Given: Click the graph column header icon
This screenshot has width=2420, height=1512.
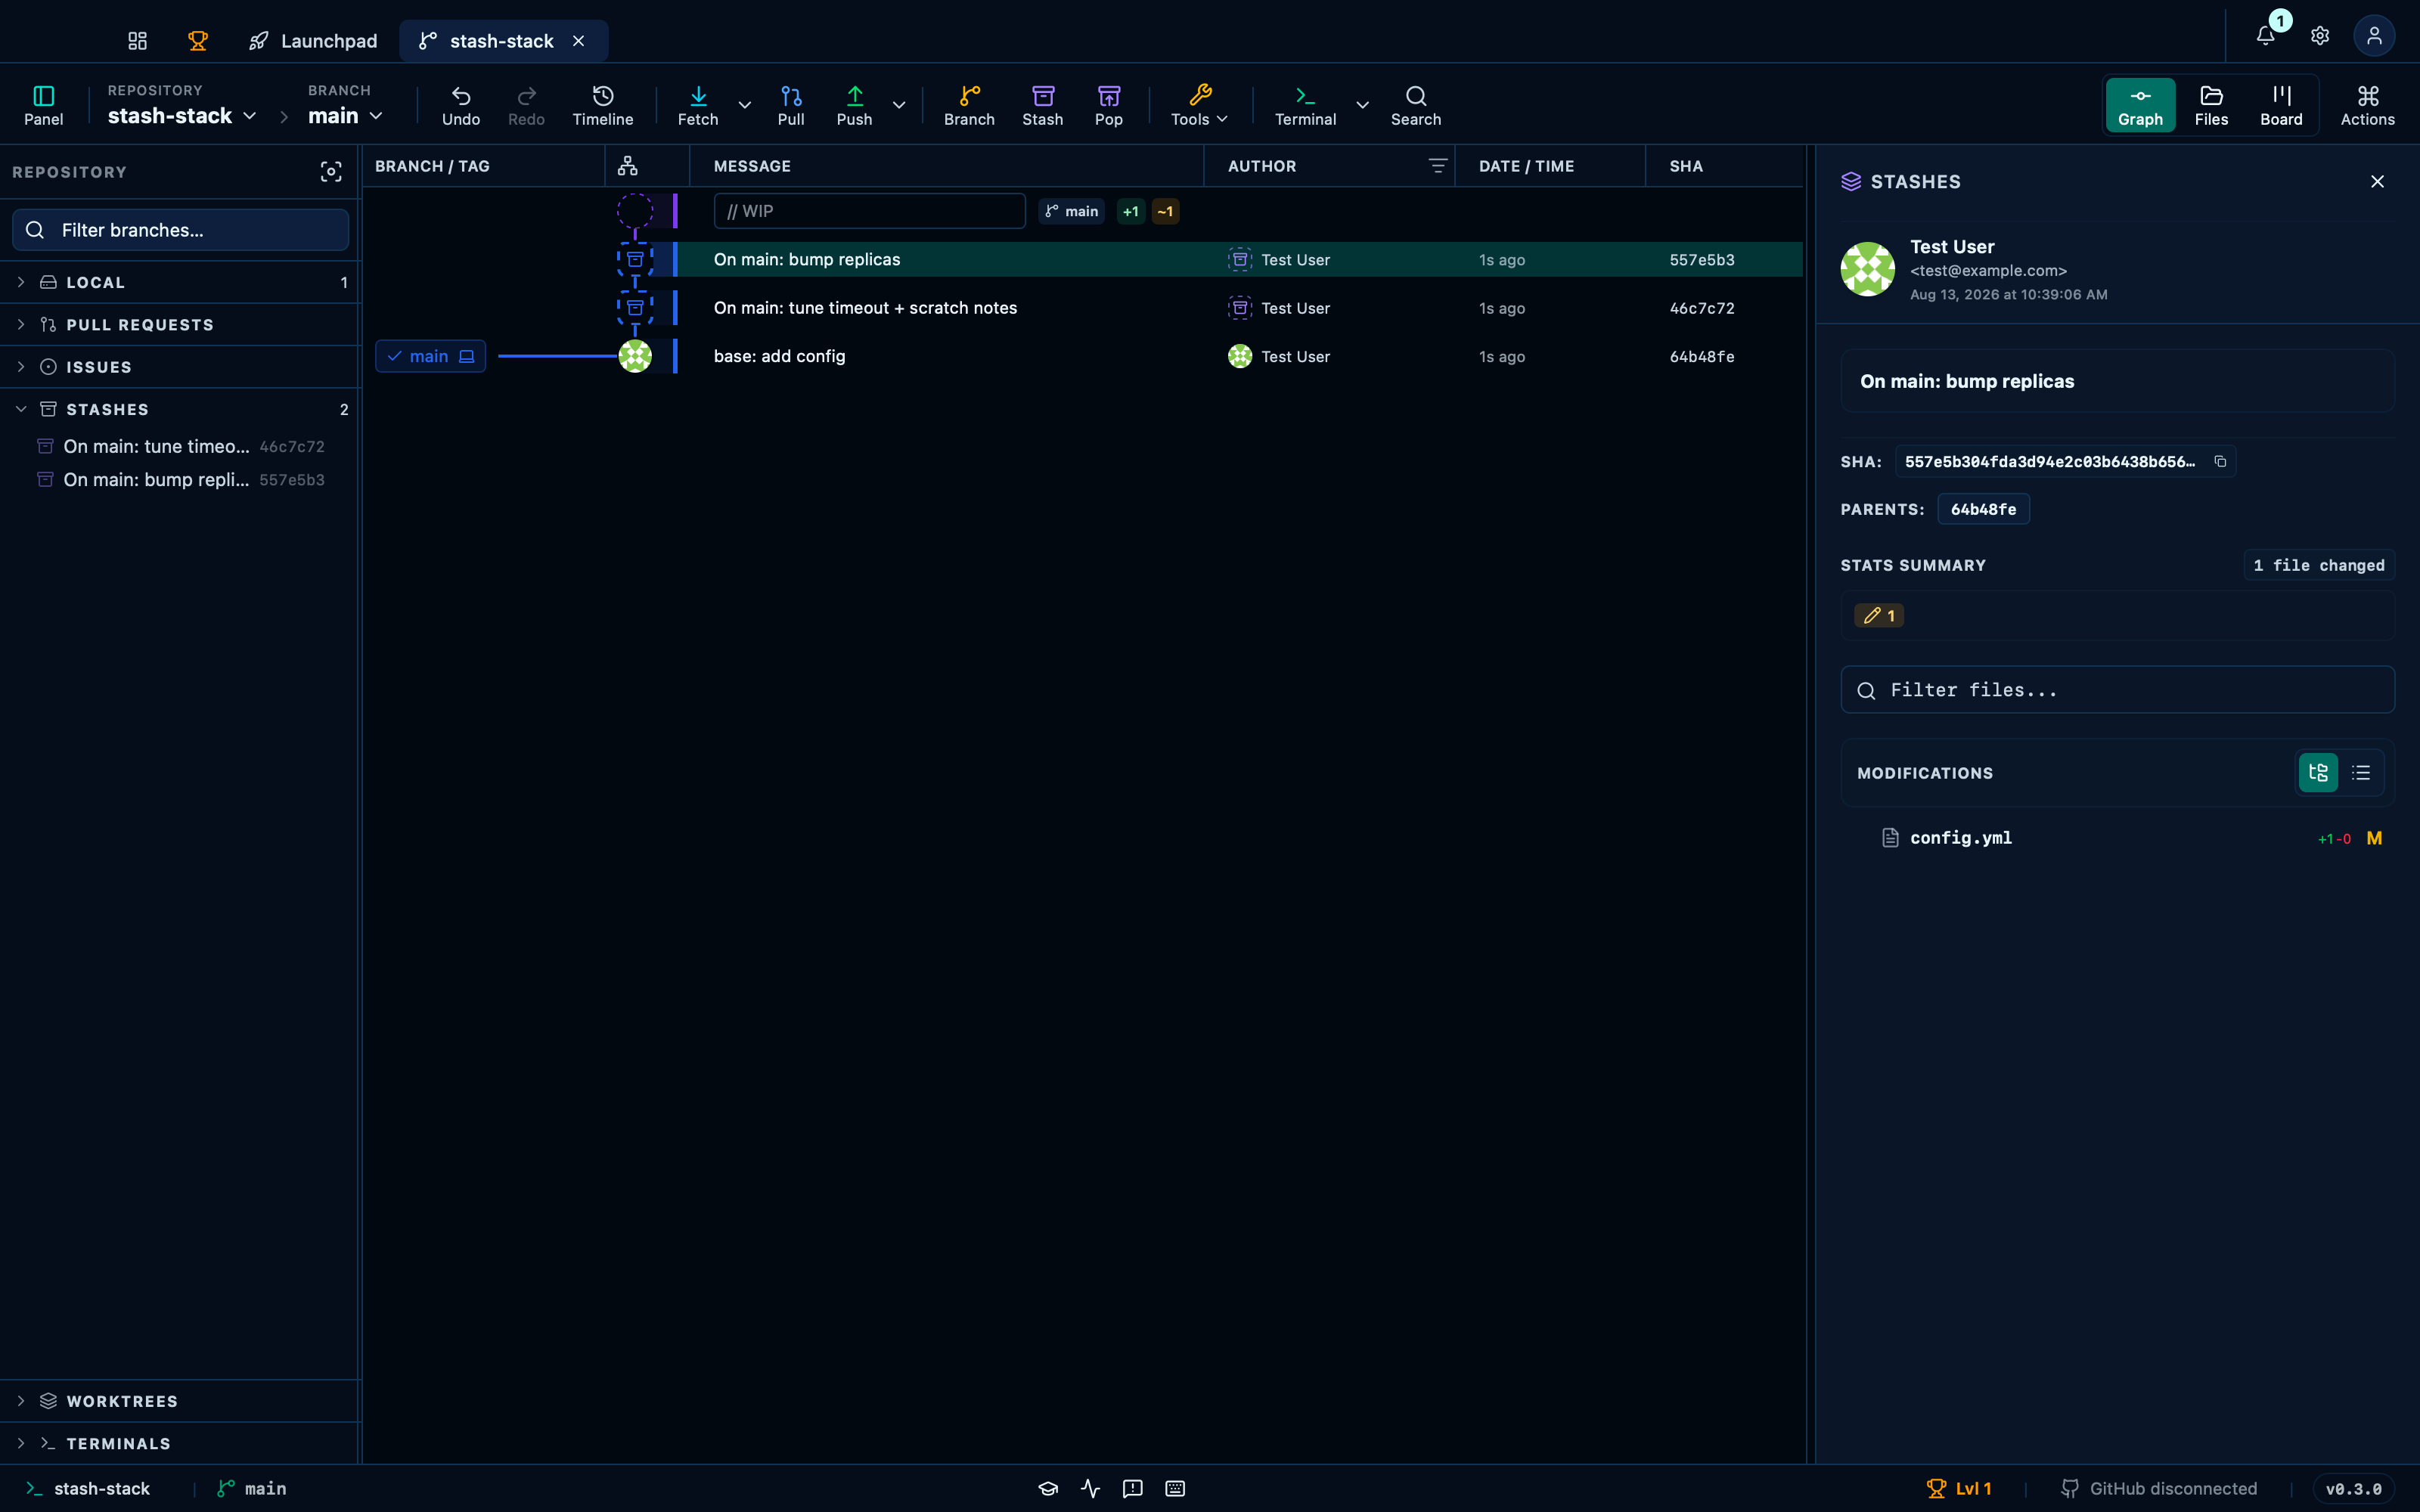Looking at the screenshot, I should coord(628,166).
